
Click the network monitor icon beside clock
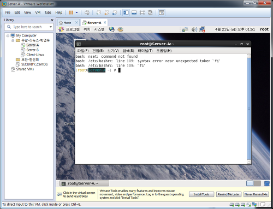pos(202,29)
